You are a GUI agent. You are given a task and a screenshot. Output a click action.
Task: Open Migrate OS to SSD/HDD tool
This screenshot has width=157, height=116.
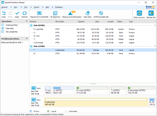click(39, 14)
